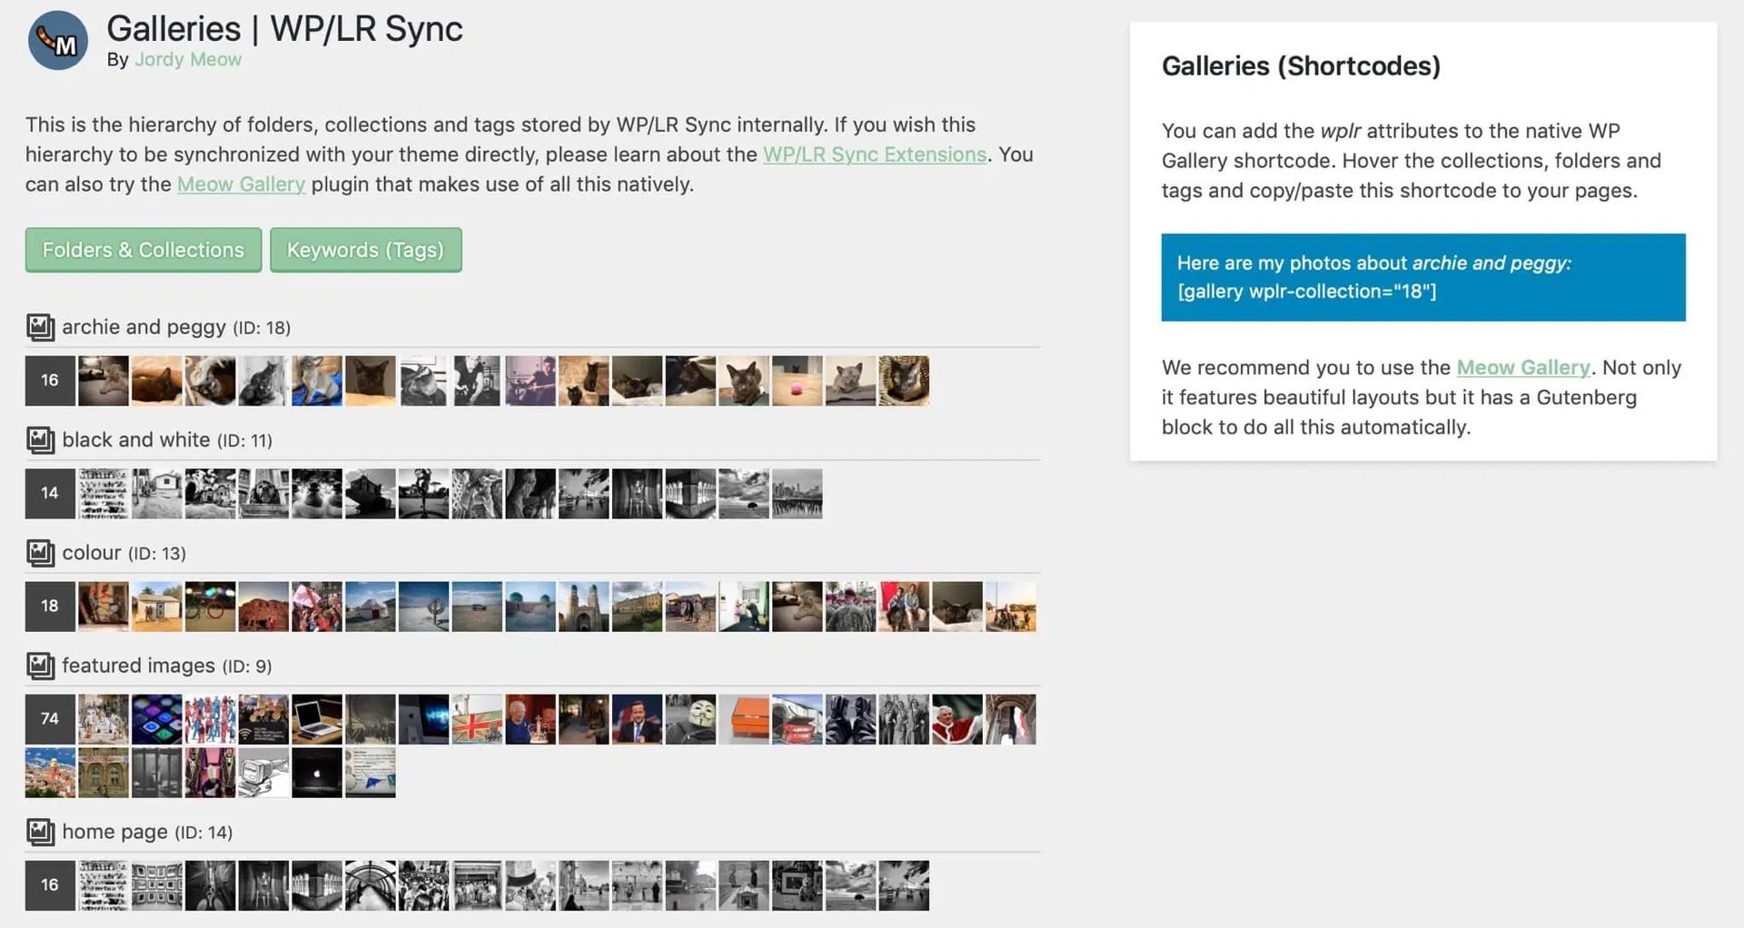Click the 18 count badge in colour row
1744x928 pixels.
point(50,606)
